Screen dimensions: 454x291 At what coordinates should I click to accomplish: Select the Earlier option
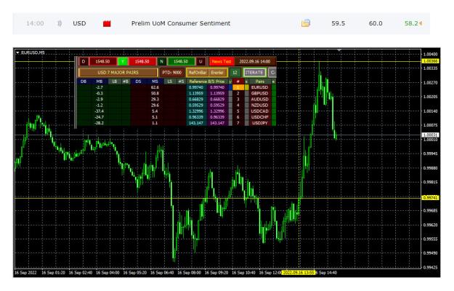pos(217,73)
